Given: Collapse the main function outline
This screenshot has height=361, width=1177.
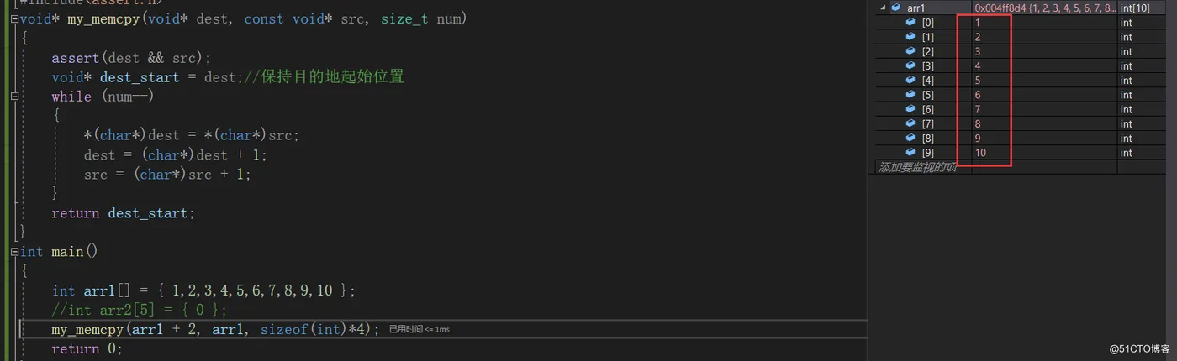Looking at the screenshot, I should [x=14, y=252].
